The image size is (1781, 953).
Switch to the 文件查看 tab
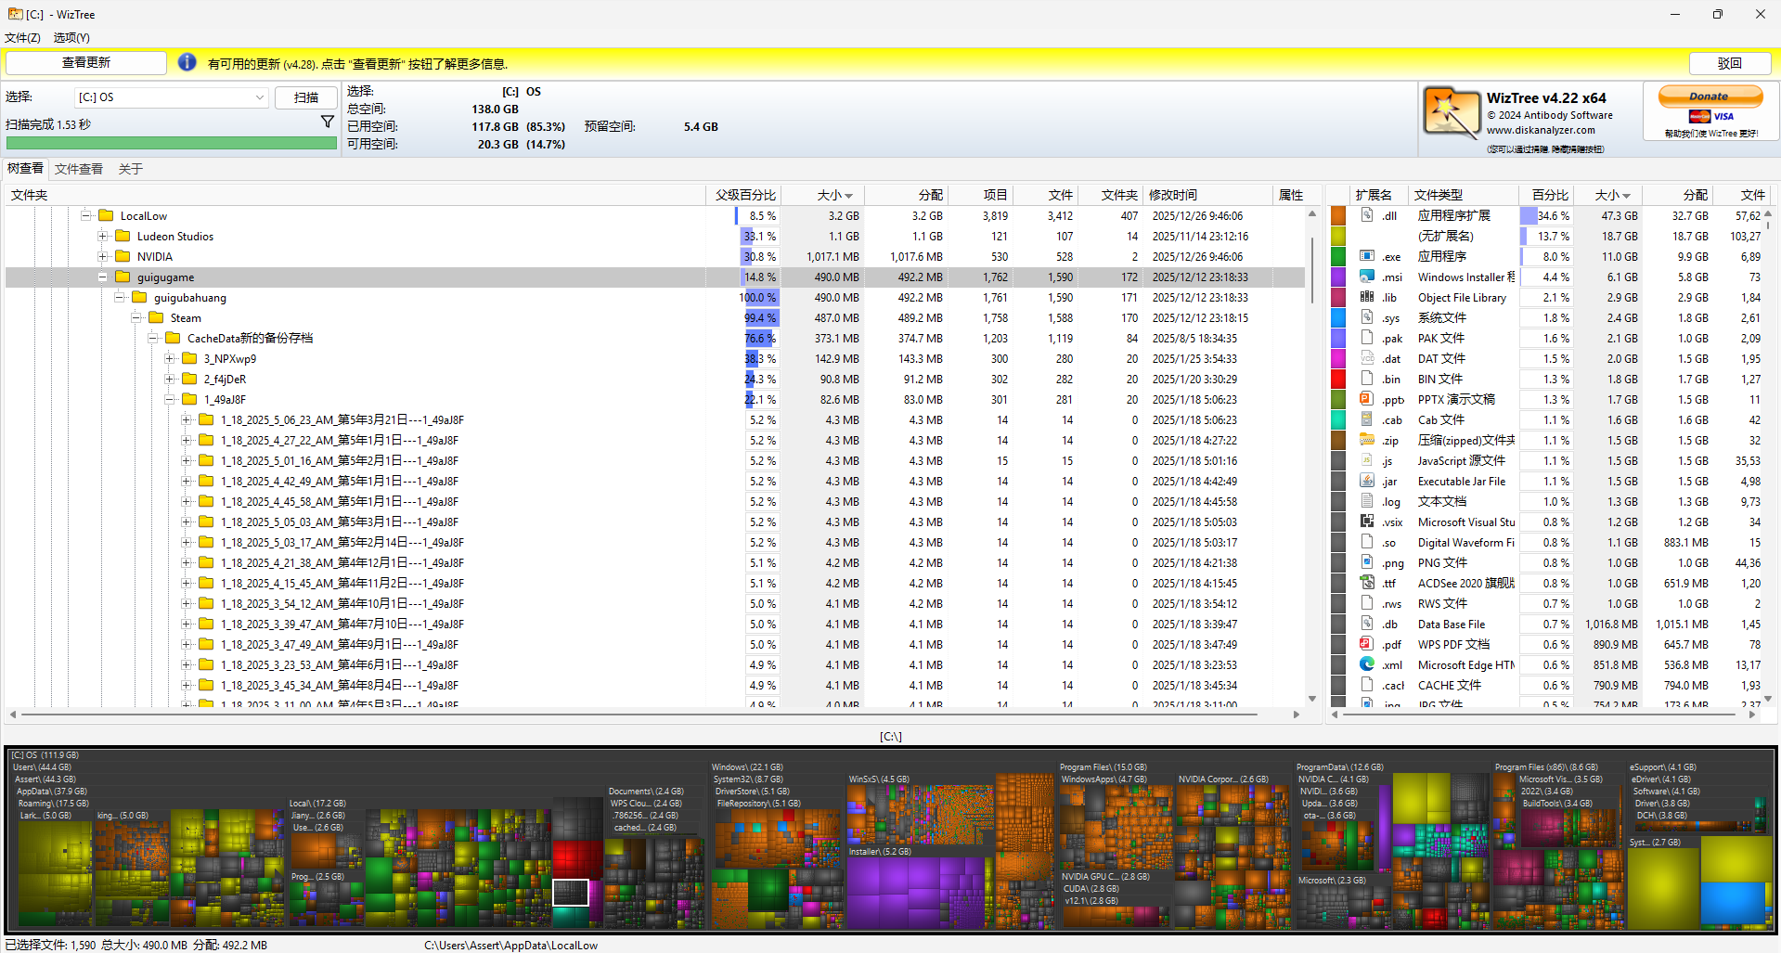click(x=79, y=169)
